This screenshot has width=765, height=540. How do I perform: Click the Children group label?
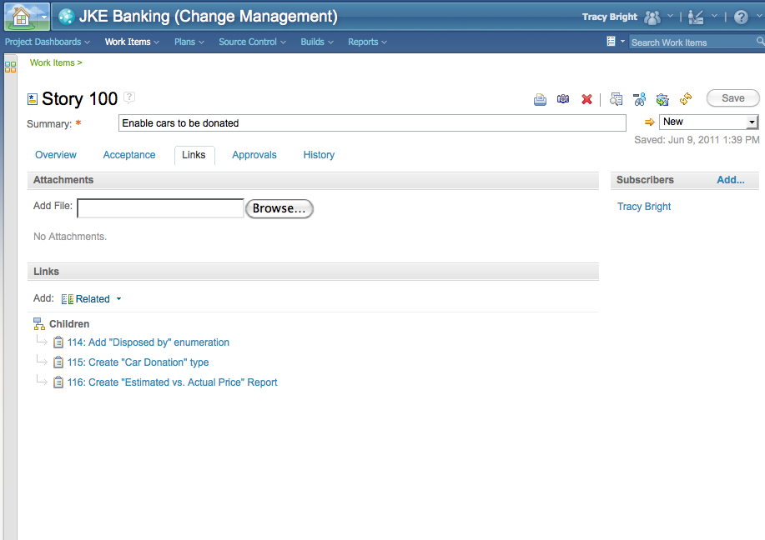69,324
